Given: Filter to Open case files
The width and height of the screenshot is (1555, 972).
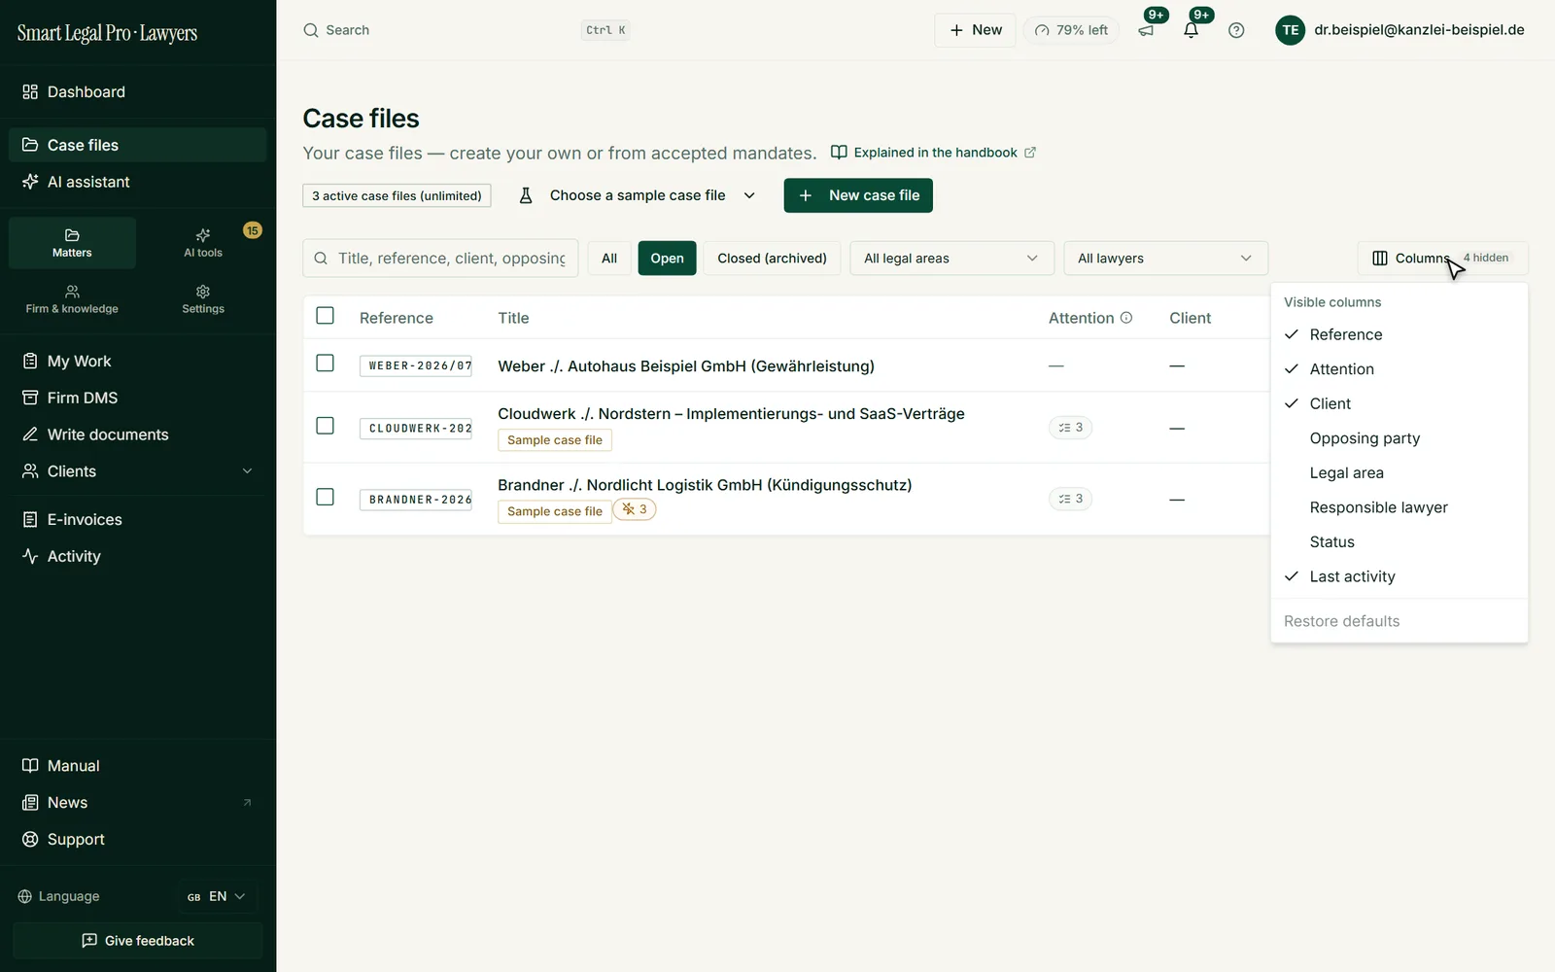Looking at the screenshot, I should [x=667, y=259].
